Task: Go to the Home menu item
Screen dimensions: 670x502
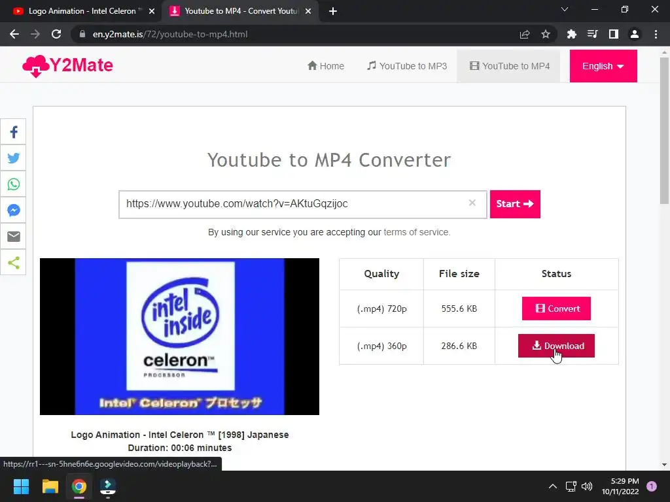Action: (x=326, y=66)
